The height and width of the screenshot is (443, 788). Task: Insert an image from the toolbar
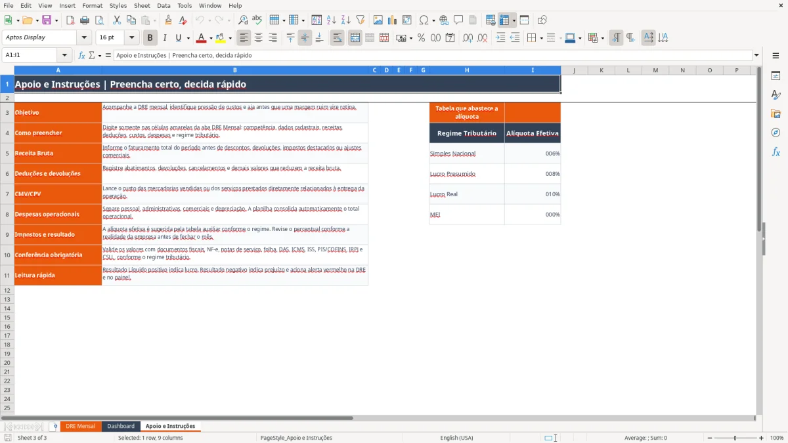(x=378, y=20)
